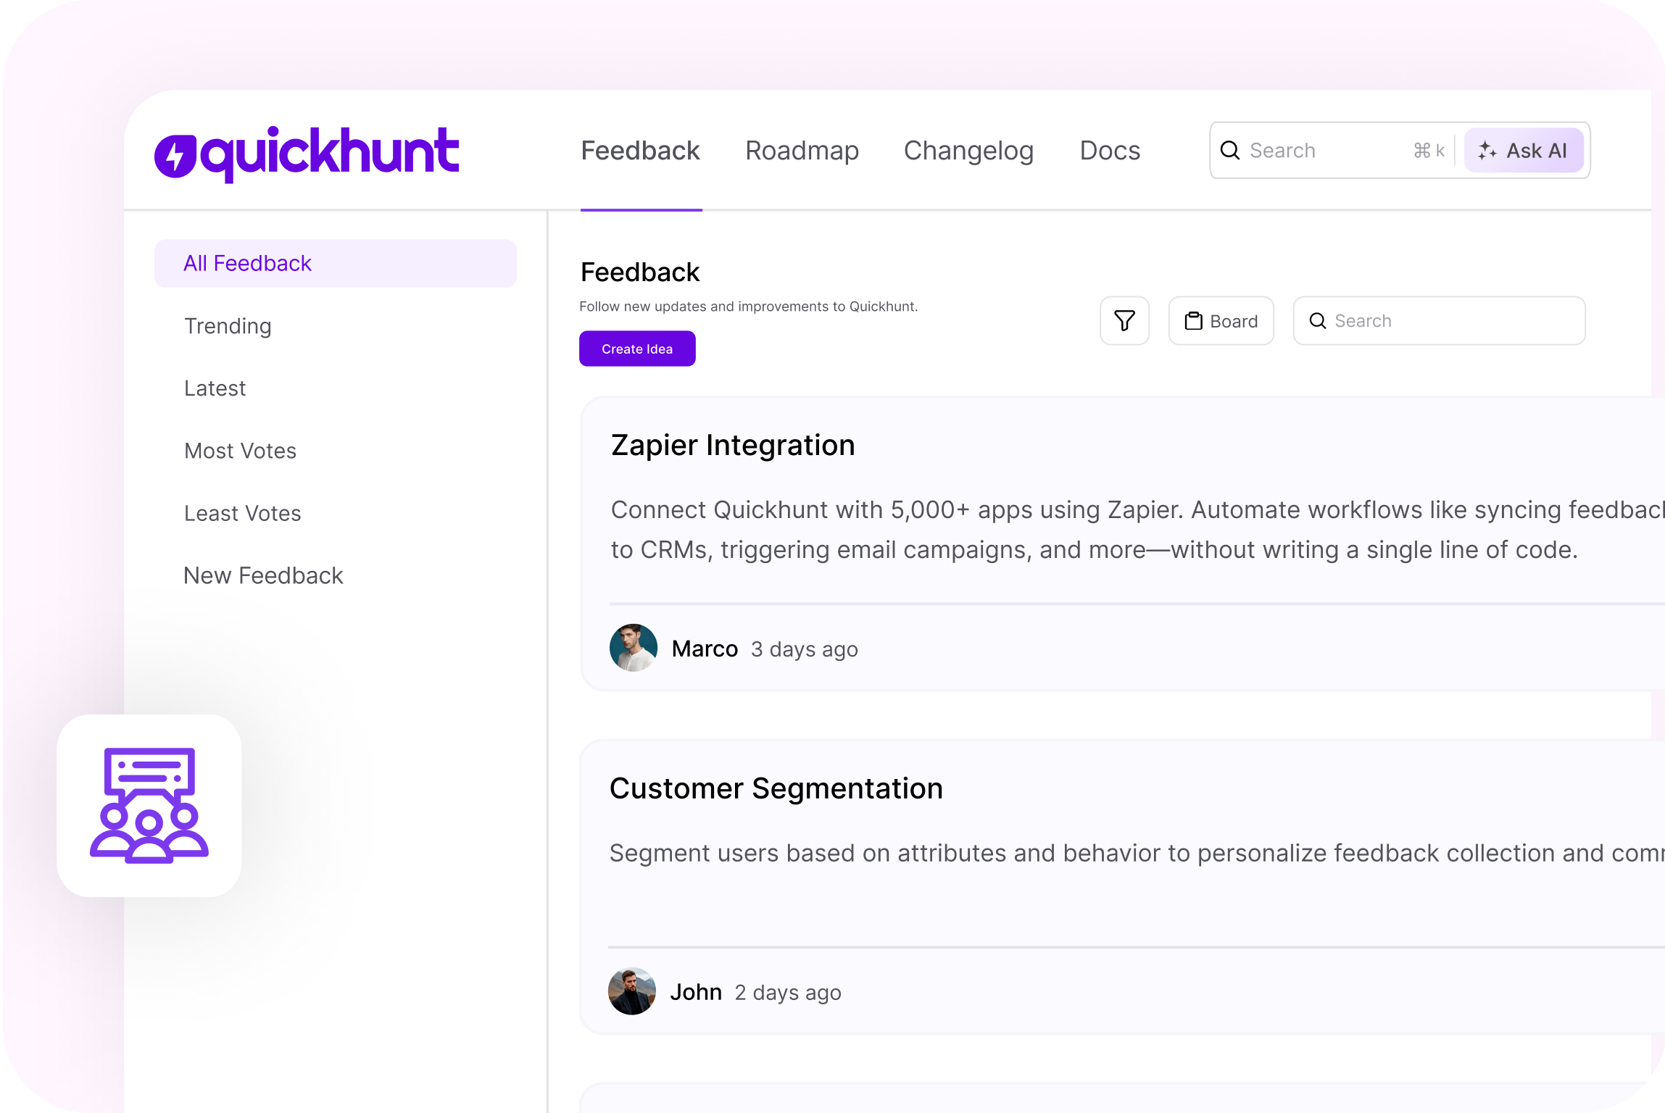Click the magnifier icon in feedback search
This screenshot has width=1665, height=1113.
tap(1318, 321)
